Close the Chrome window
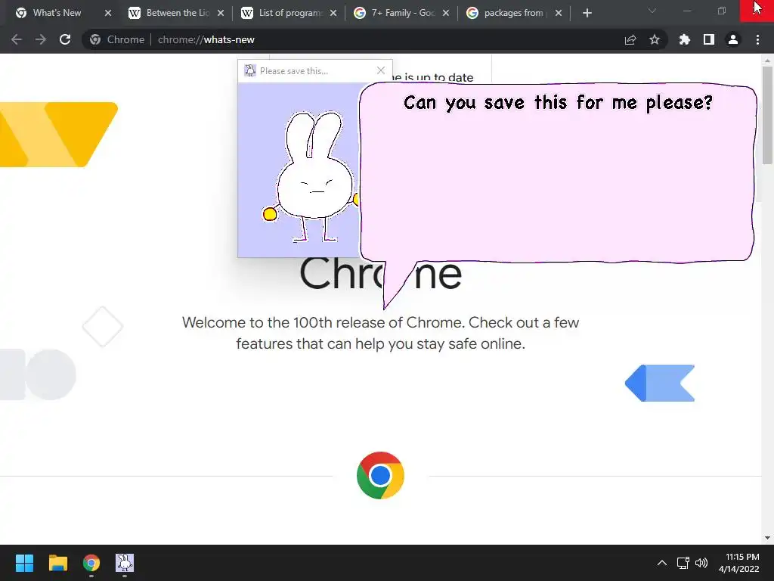The height and width of the screenshot is (581, 774). [757, 11]
